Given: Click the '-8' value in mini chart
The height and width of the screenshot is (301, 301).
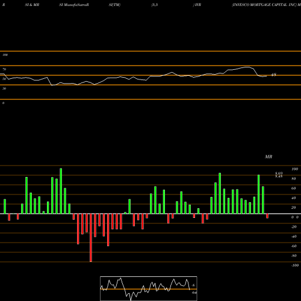Looking at the screenshot, I should (193, 285).
